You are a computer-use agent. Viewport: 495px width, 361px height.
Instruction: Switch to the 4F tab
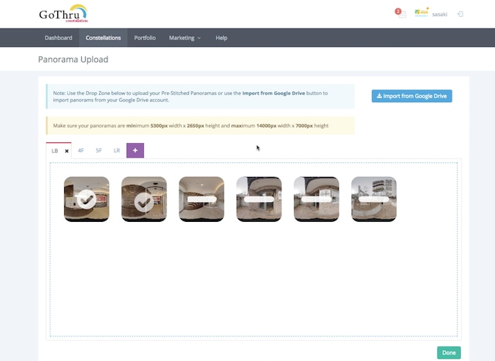pos(80,151)
